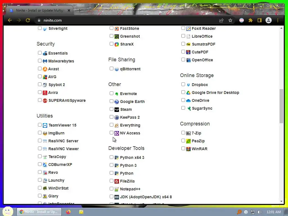Click the 7-Zip icon
The image size is (288, 216).
pos(188,133)
